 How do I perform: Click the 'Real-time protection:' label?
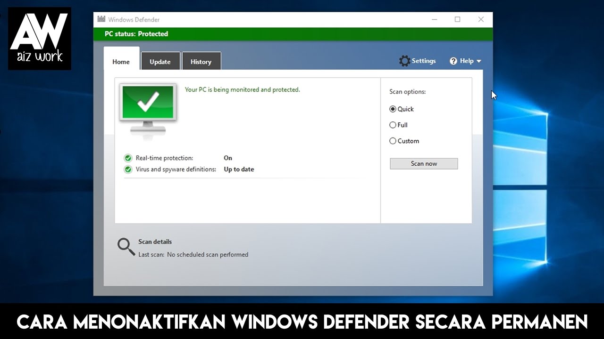[165, 158]
